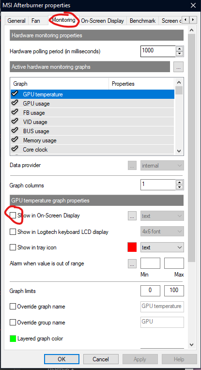The width and height of the screenshot is (201, 370).
Task: Click the Cancel button
Action: pyautogui.click(x=101, y=359)
